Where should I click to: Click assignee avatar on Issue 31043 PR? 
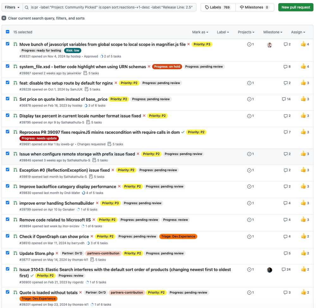point(270,270)
